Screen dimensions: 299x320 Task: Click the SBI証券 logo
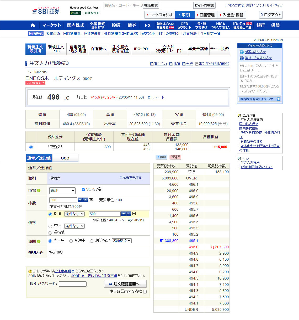point(46,11)
